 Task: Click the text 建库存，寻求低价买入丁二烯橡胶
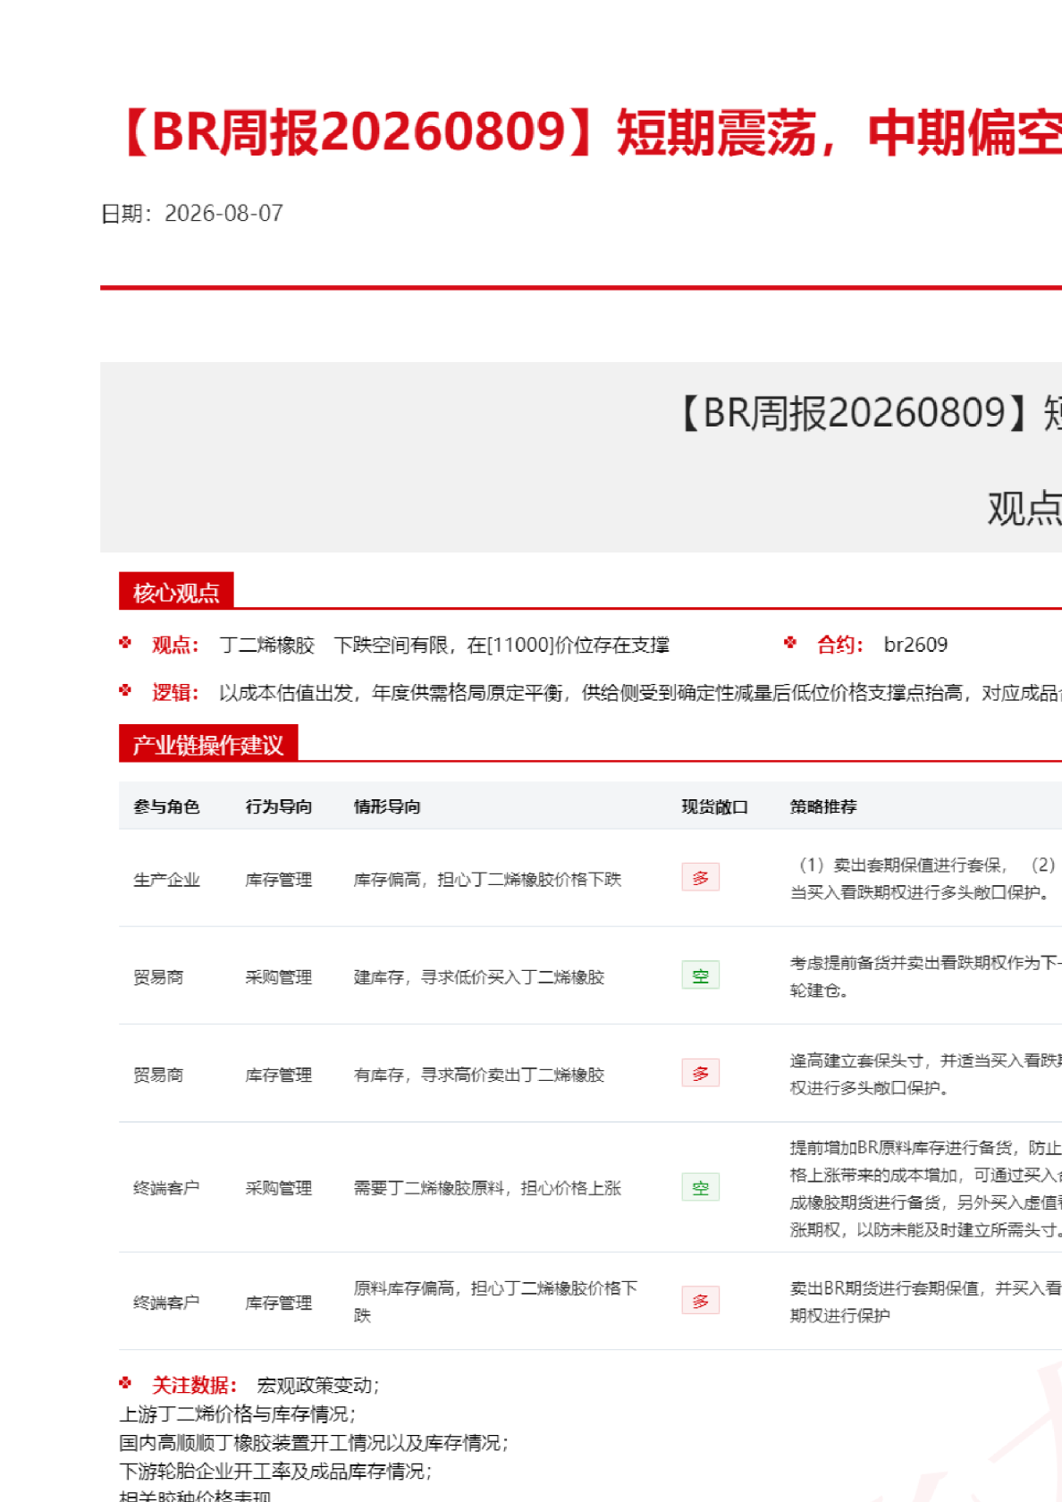tap(479, 977)
